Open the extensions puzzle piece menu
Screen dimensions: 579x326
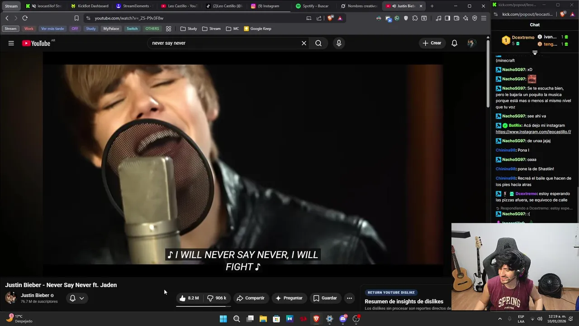click(415, 18)
